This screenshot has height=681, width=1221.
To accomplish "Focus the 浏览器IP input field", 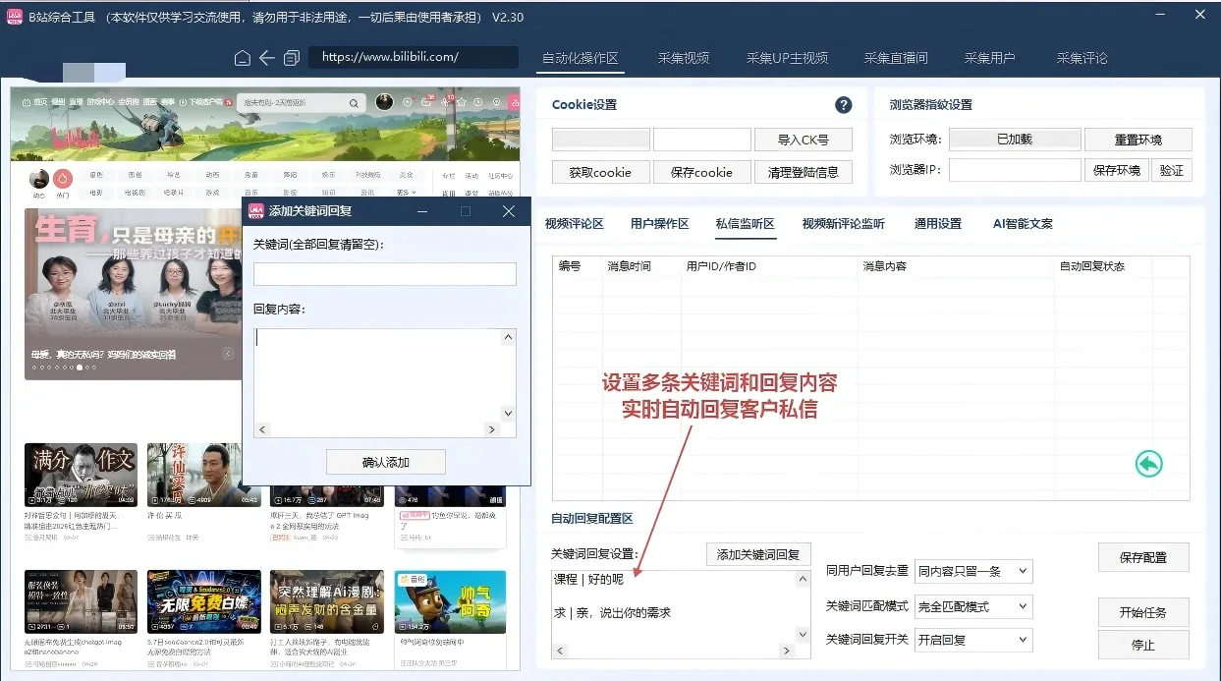I will (1015, 170).
